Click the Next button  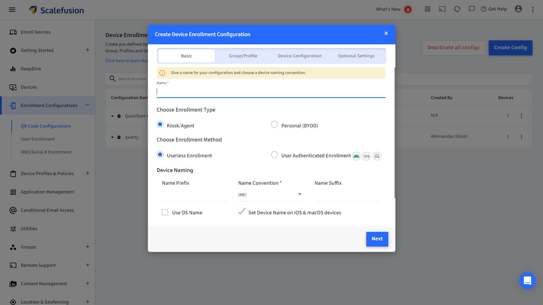377,239
